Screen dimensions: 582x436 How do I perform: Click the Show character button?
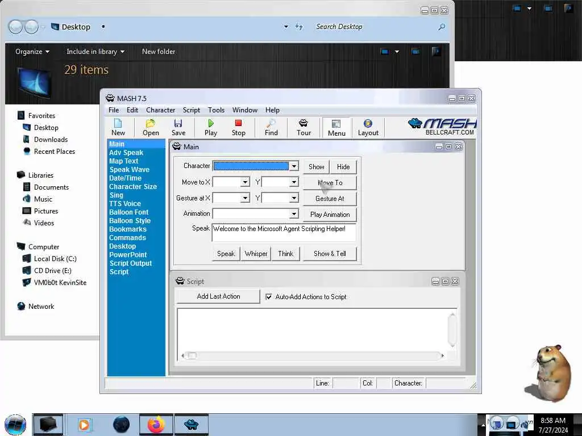click(316, 167)
